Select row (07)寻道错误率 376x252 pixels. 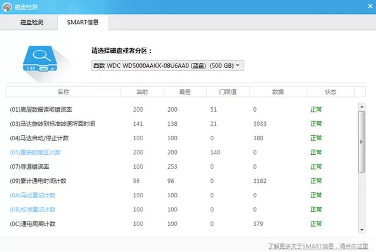[182, 166]
